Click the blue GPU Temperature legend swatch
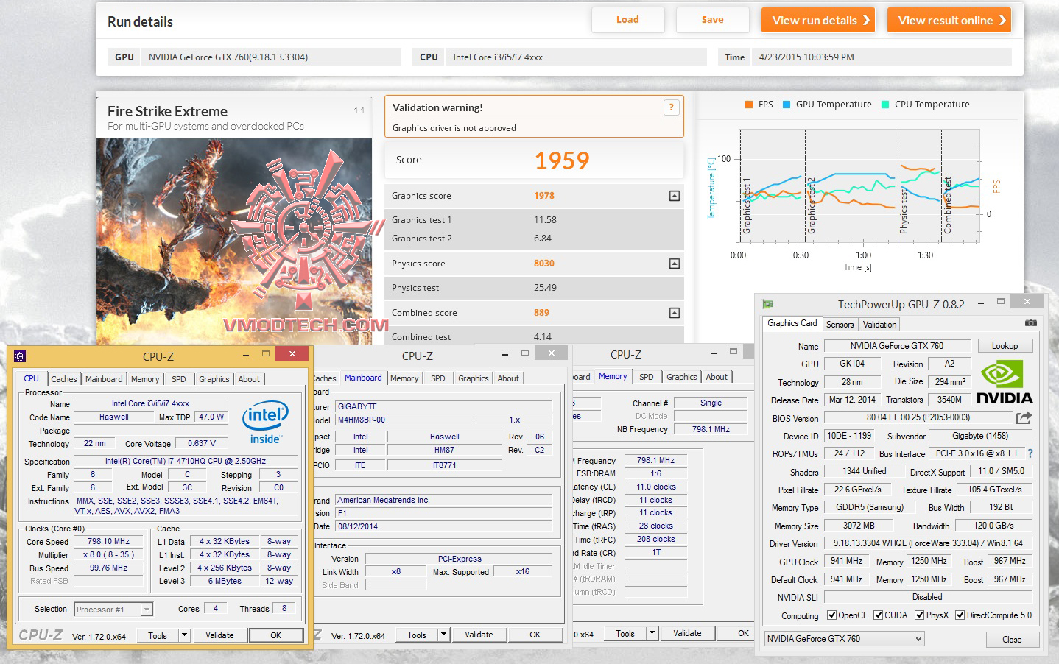This screenshot has height=664, width=1059. tap(787, 105)
